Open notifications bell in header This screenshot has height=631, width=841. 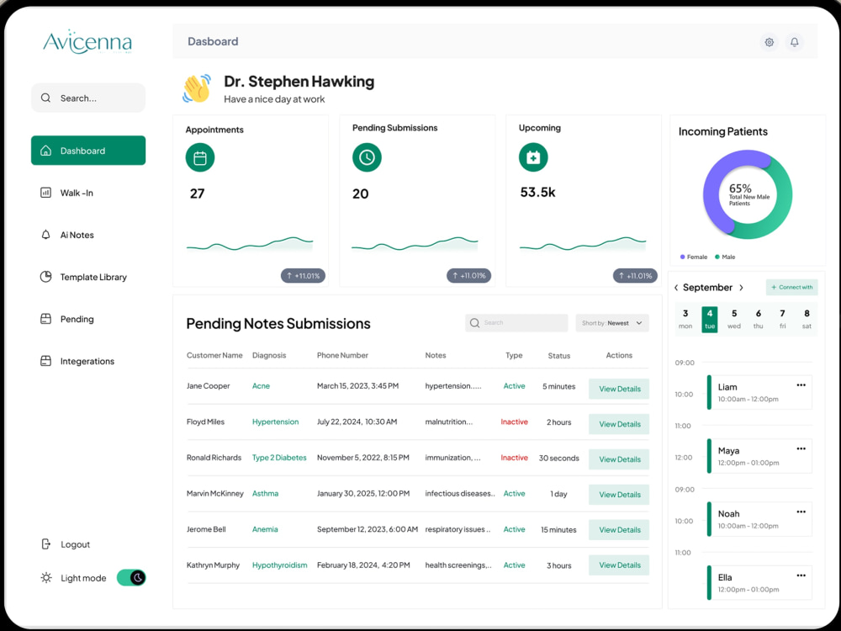[x=795, y=42]
